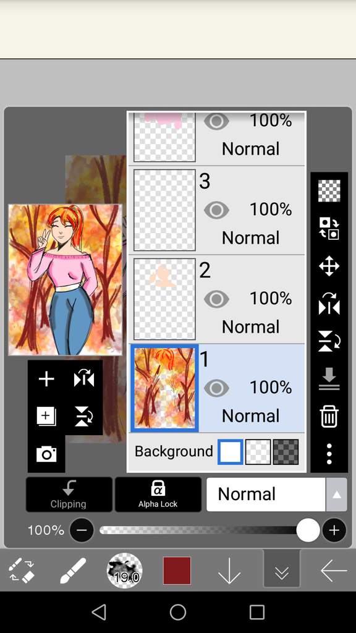Tap the camera icon to import photo
Viewport: 356px width, 633px height.
[46, 454]
